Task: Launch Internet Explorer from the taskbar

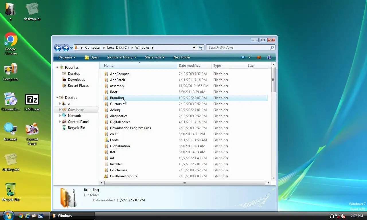Action: (28, 216)
